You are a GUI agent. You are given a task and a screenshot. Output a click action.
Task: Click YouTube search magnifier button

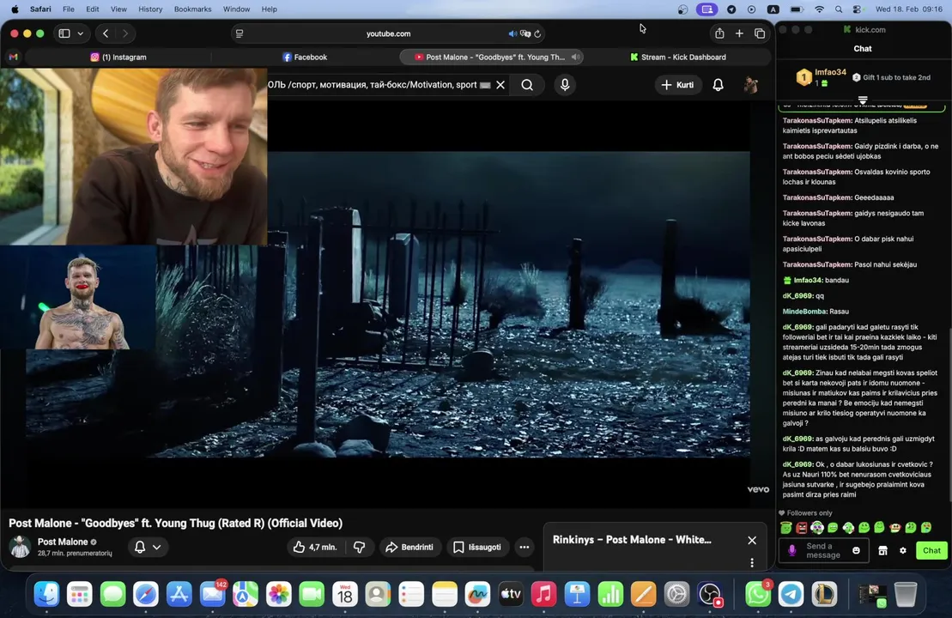[527, 85]
